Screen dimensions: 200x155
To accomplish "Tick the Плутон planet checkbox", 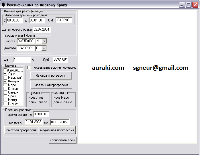I will click(5, 104).
